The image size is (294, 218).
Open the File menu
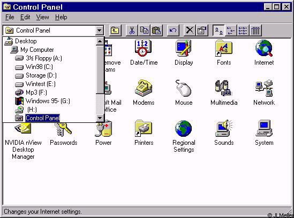[10, 17]
